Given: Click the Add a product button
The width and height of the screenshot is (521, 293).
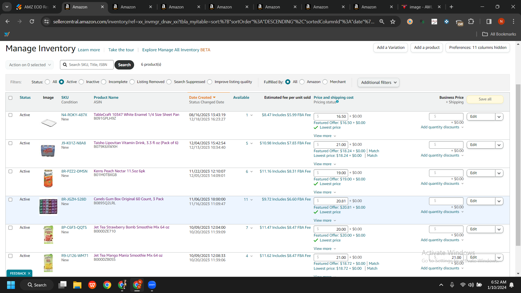Looking at the screenshot, I should coord(427,47).
